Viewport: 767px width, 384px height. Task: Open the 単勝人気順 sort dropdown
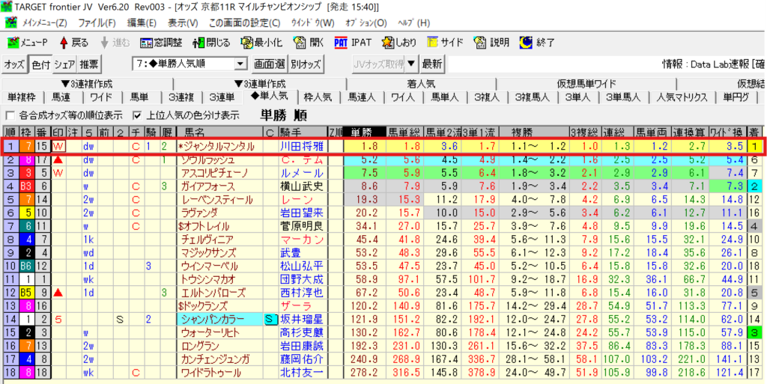pos(240,64)
